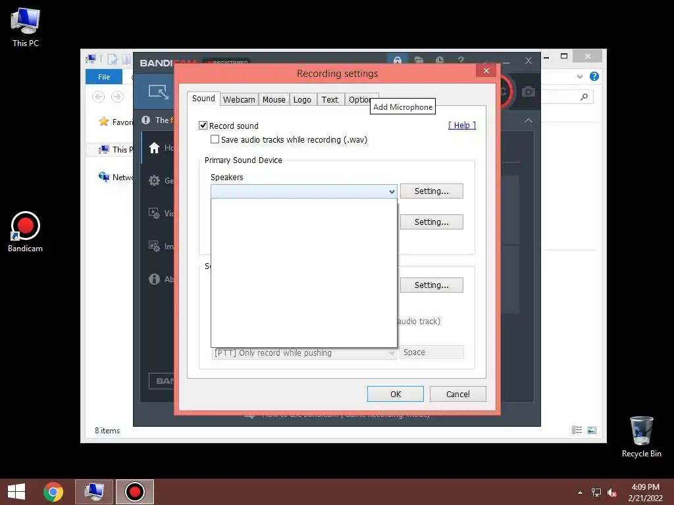Viewport: 674px width, 505px height.
Task: Go back in File Explorer
Action: tap(99, 97)
